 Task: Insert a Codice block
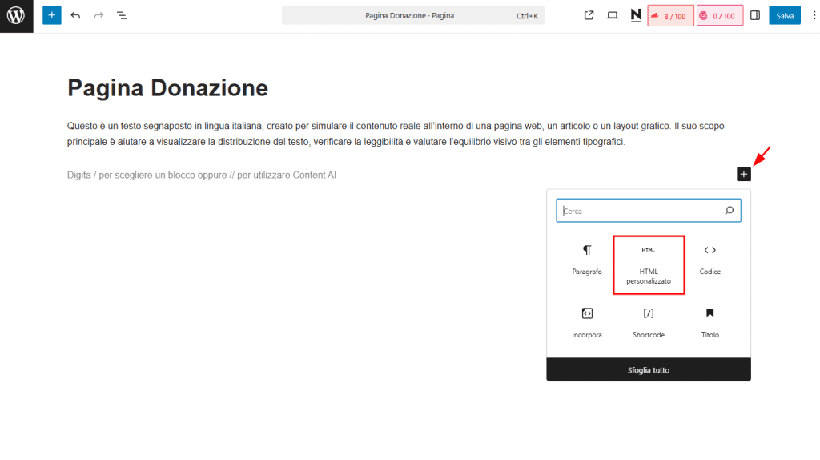709,260
